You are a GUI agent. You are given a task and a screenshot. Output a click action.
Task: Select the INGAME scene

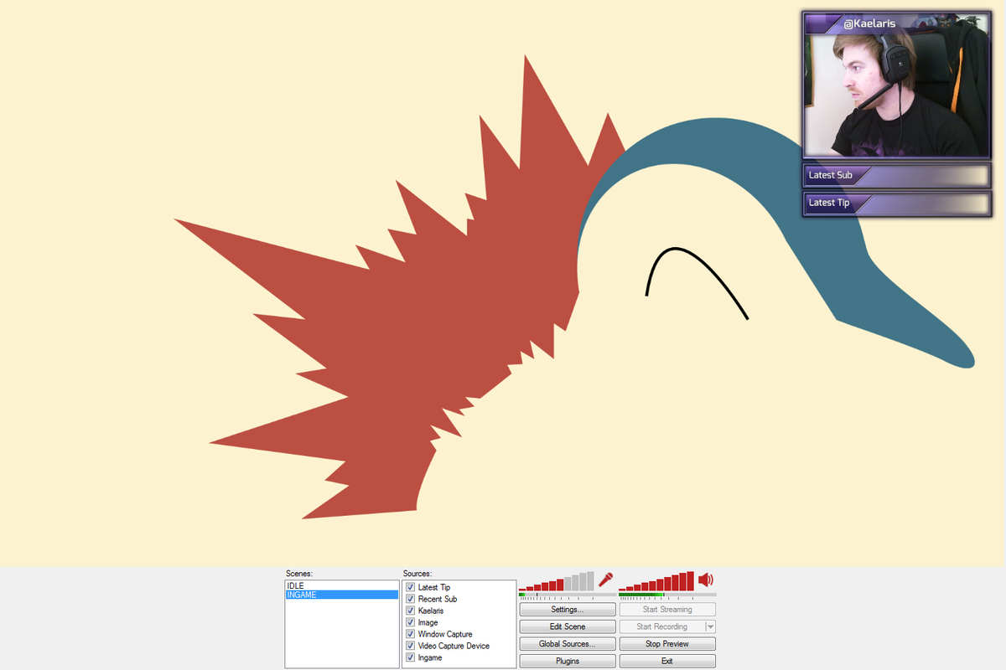342,595
